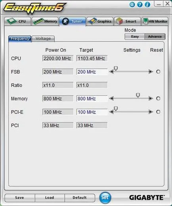Open the Memory tab with RAM icon

pos(45,21)
